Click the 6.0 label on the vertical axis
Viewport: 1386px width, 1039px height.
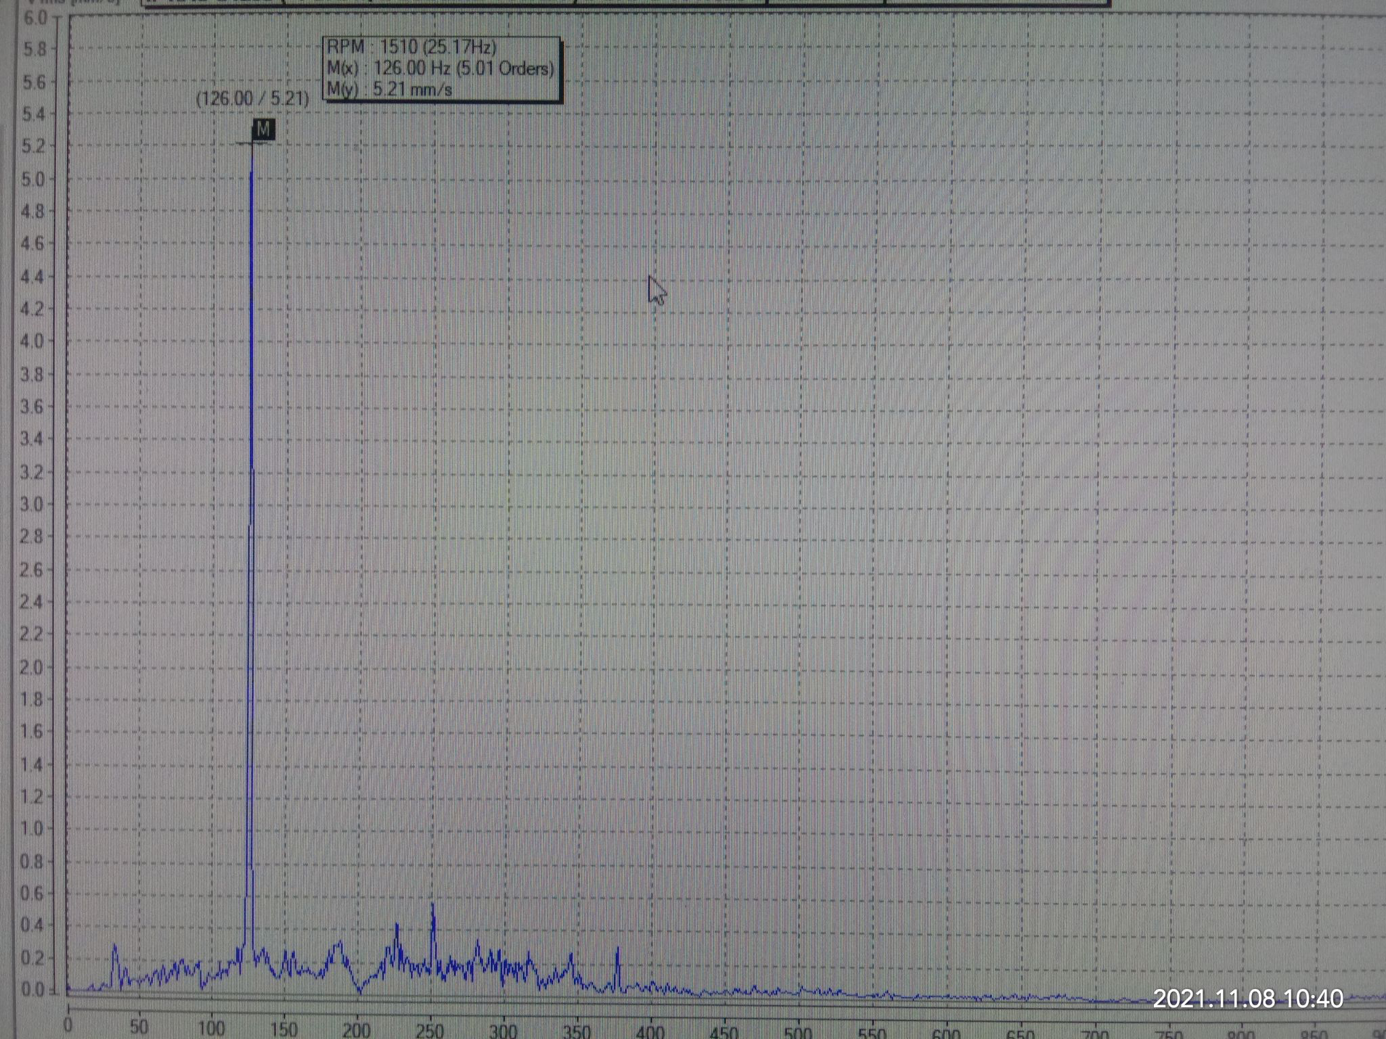click(35, 18)
